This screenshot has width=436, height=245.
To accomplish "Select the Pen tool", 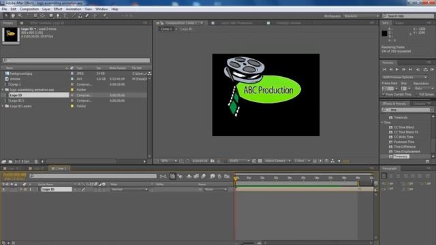I will (58, 16).
